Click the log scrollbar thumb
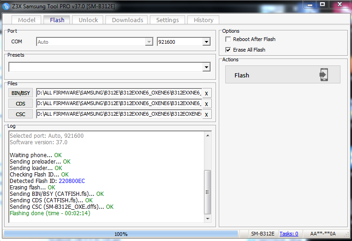Viewport: 352px width, 241px height. (x=207, y=192)
